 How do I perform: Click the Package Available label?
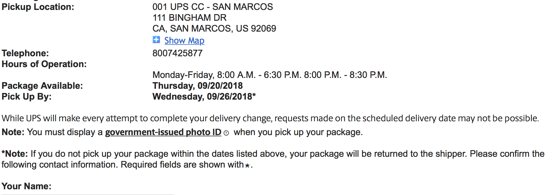click(42, 86)
